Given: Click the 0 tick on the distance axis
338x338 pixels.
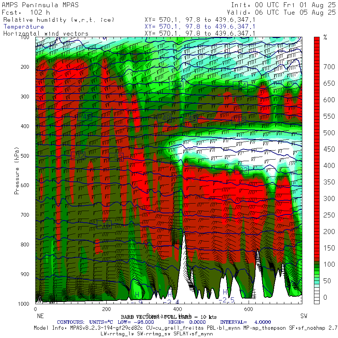Looking at the screenshot, I should tap(35, 309).
